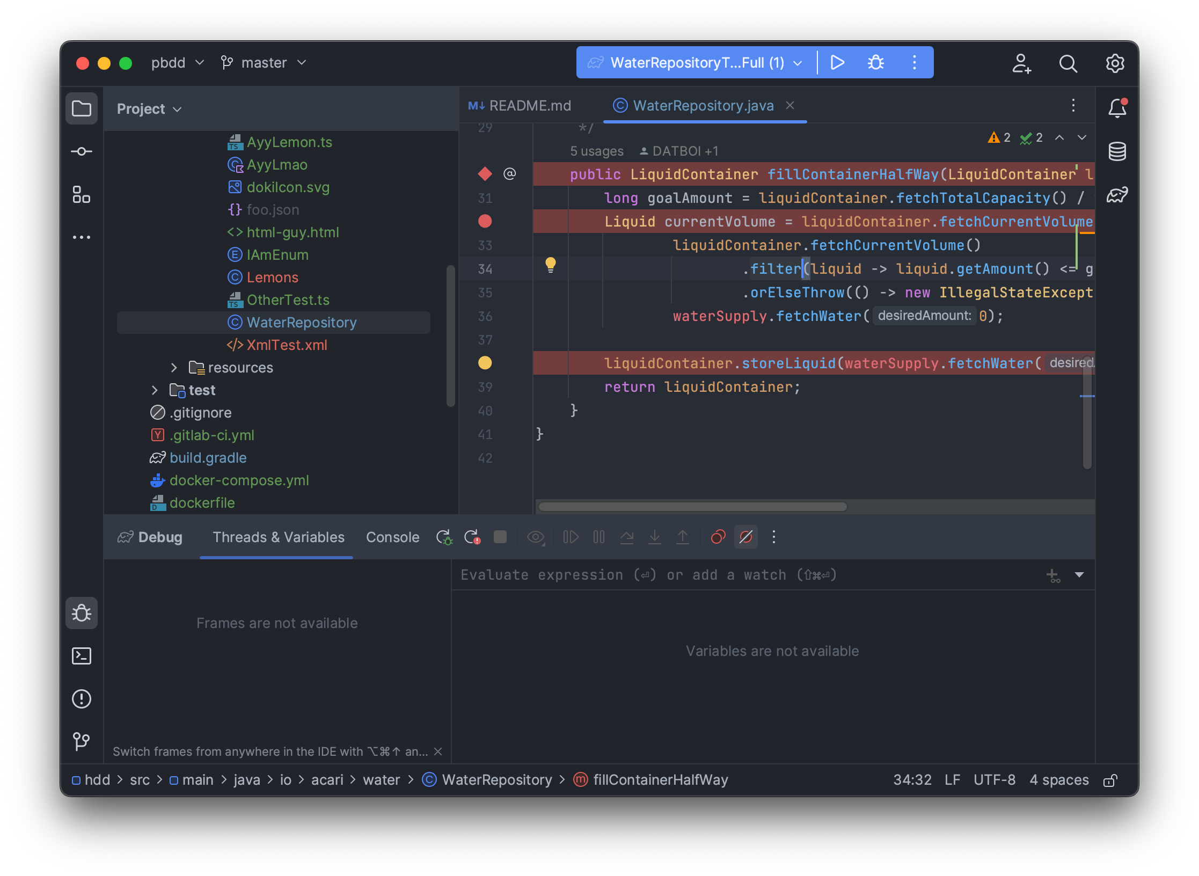Click the 5 usages inlay hint
1199x876 pixels.
(x=596, y=151)
